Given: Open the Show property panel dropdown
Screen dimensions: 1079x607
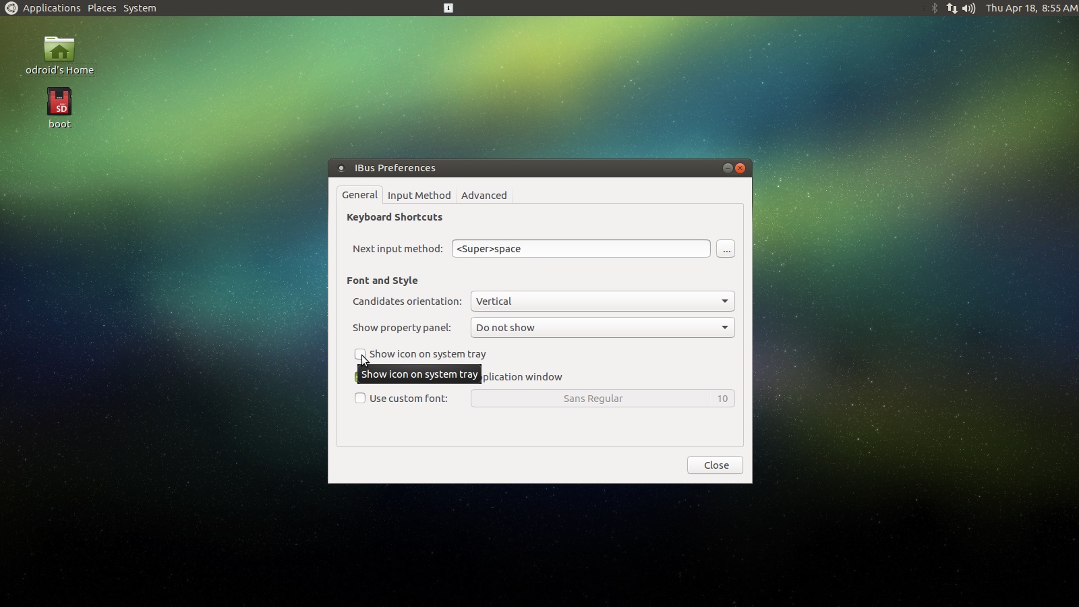Looking at the screenshot, I should click(x=602, y=328).
